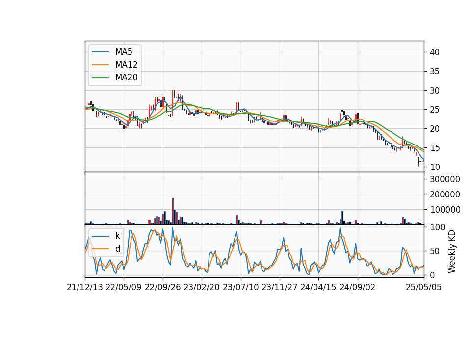
Task: Click the price axis value 40
Action: [434, 52]
